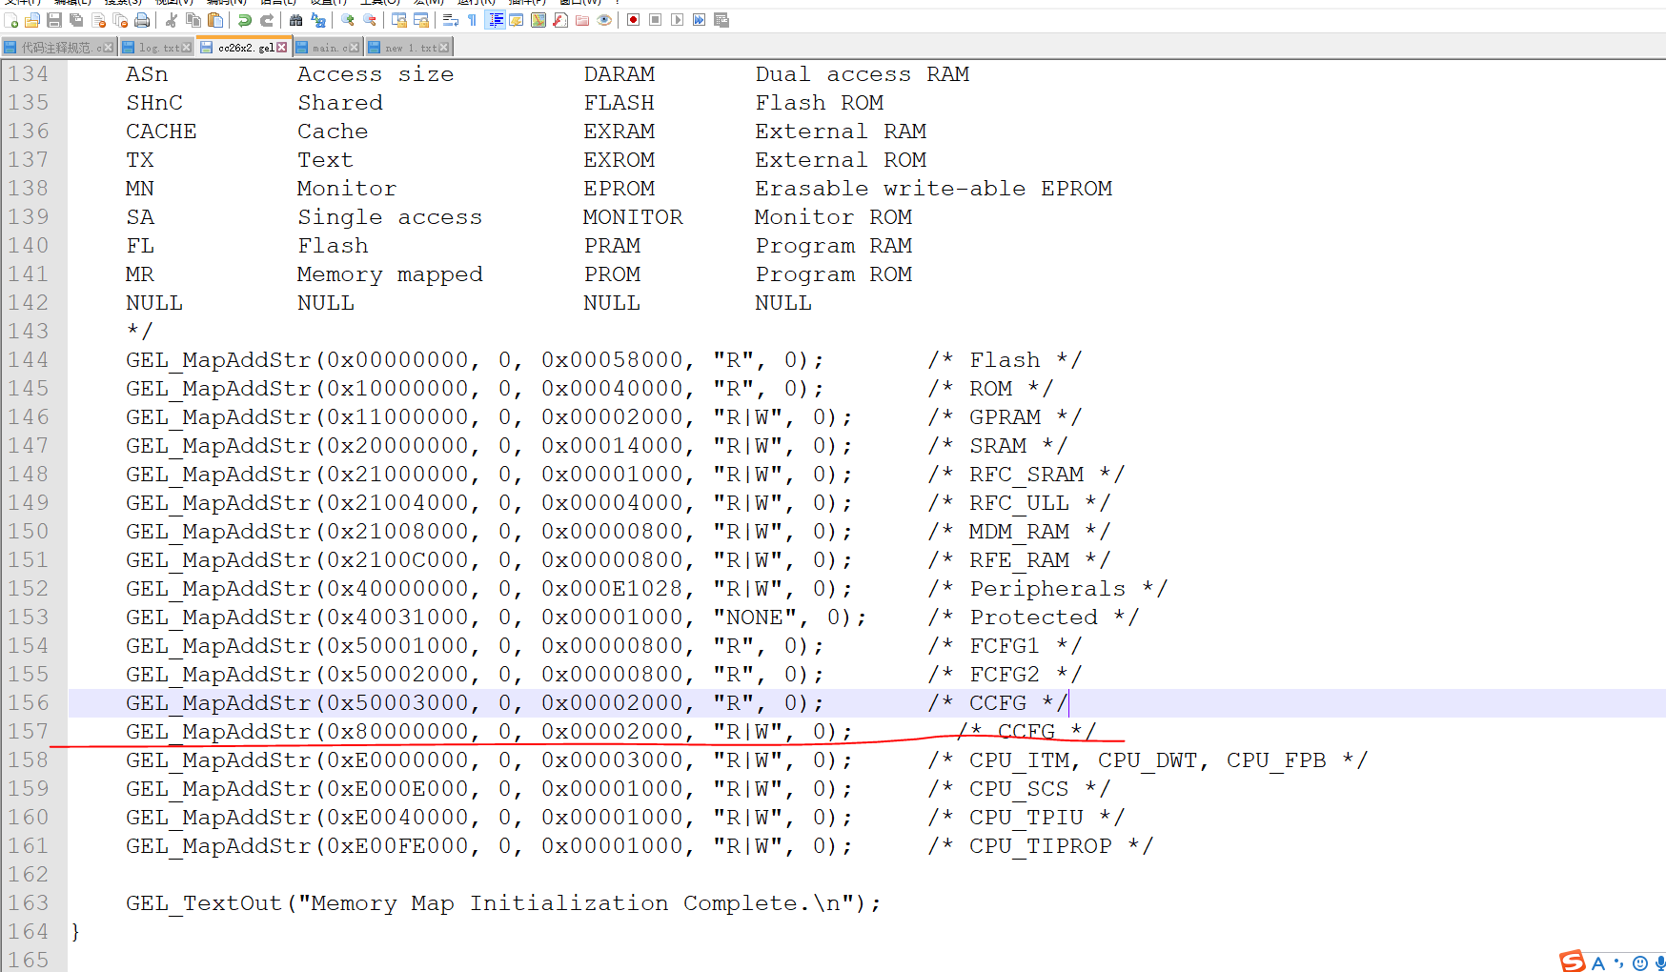Play back the recorded macro
Screen dimensions: 1666x972
pyautogui.click(x=678, y=20)
